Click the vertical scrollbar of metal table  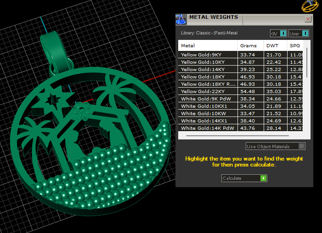pos(307,63)
